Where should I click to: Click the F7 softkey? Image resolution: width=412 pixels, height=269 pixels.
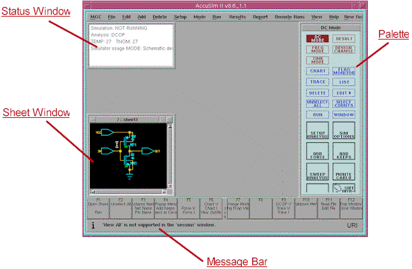[x=238, y=208]
